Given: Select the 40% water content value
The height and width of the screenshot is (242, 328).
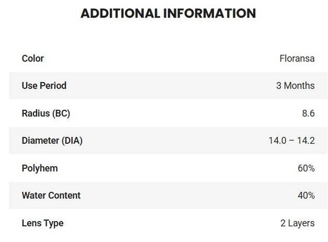Looking at the screenshot, I should [x=306, y=196].
